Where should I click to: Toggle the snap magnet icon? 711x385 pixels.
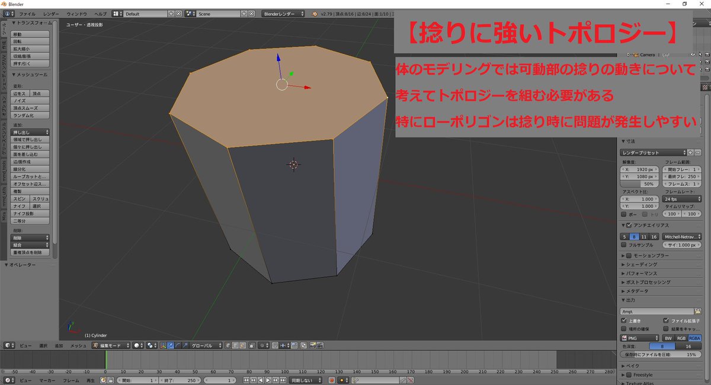[x=275, y=345]
